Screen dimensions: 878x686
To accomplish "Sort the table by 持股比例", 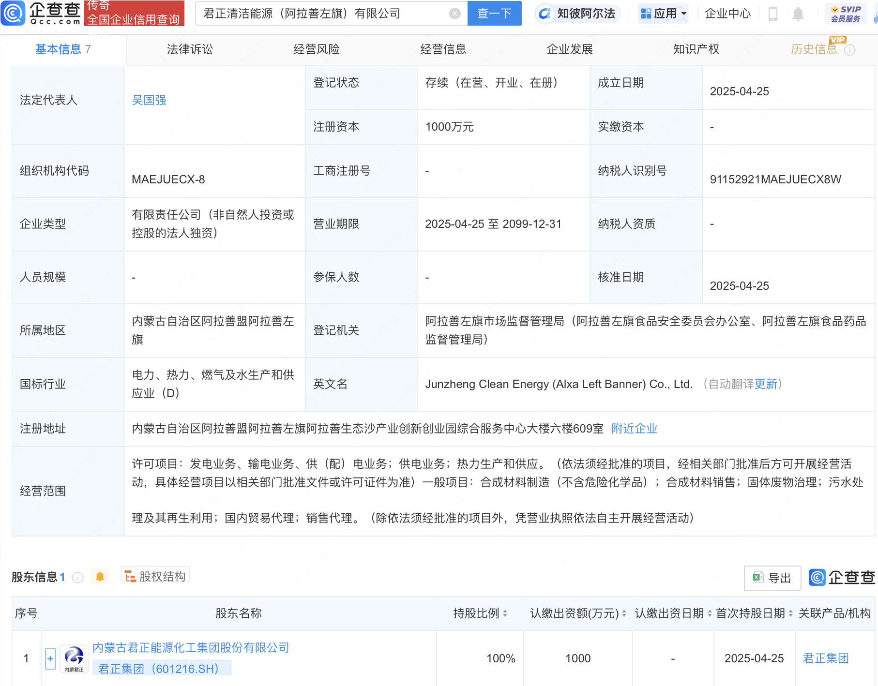I will (x=505, y=613).
